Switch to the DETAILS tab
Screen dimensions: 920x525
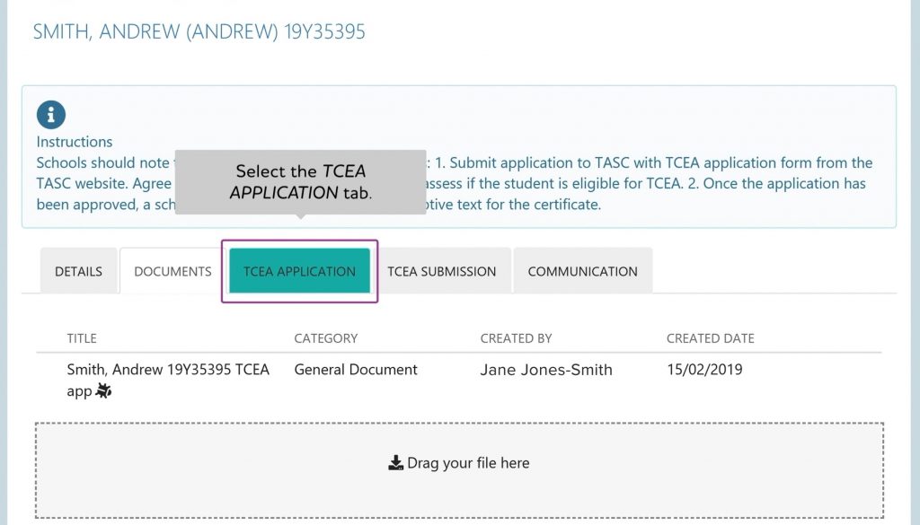tap(78, 270)
